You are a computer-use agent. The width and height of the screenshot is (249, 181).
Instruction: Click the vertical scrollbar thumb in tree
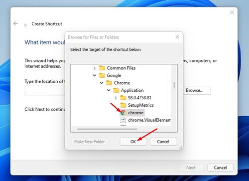click(174, 86)
